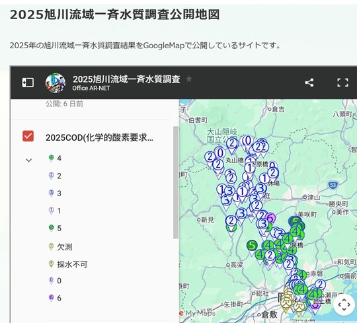Click the 倉吉 city label on map

[278, 110]
